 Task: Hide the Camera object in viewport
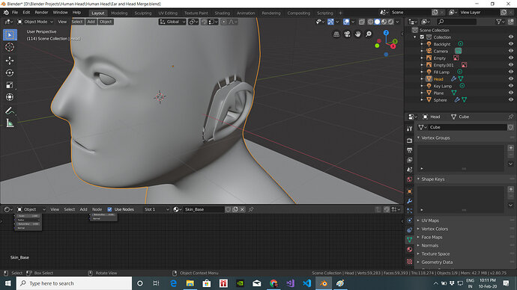coord(511,51)
